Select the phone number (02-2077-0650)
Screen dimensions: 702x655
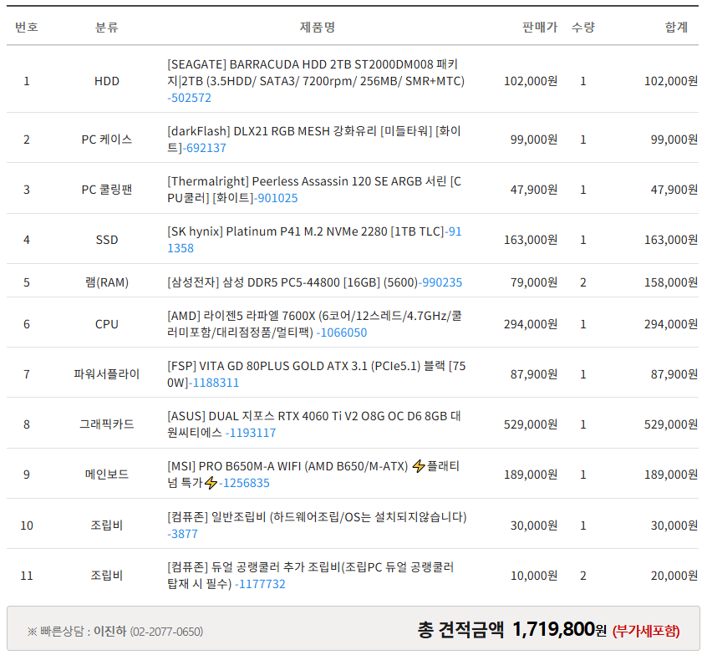[166, 632]
